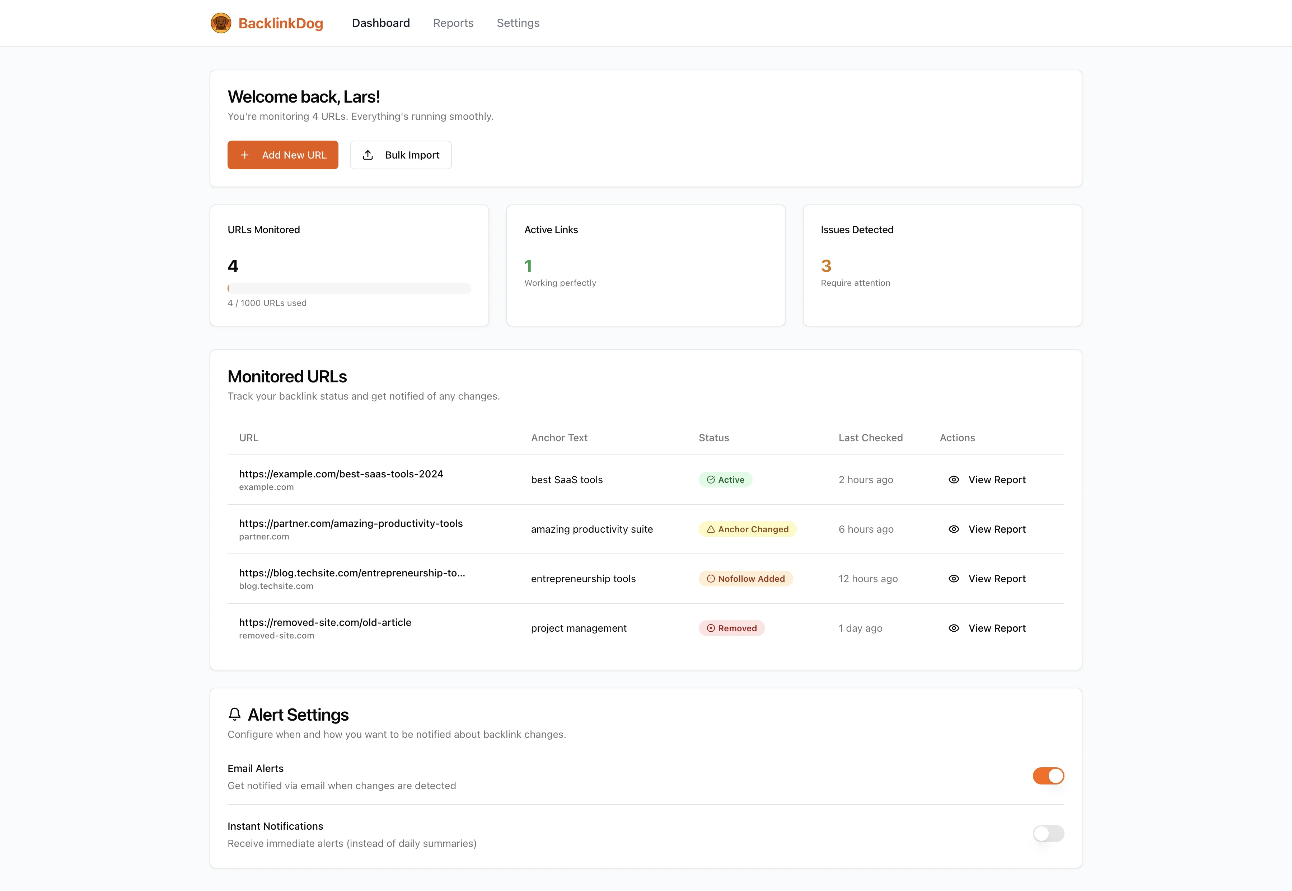Enable the Instant Notifications toggle
Screen dimensions: 1292x891
1048,834
